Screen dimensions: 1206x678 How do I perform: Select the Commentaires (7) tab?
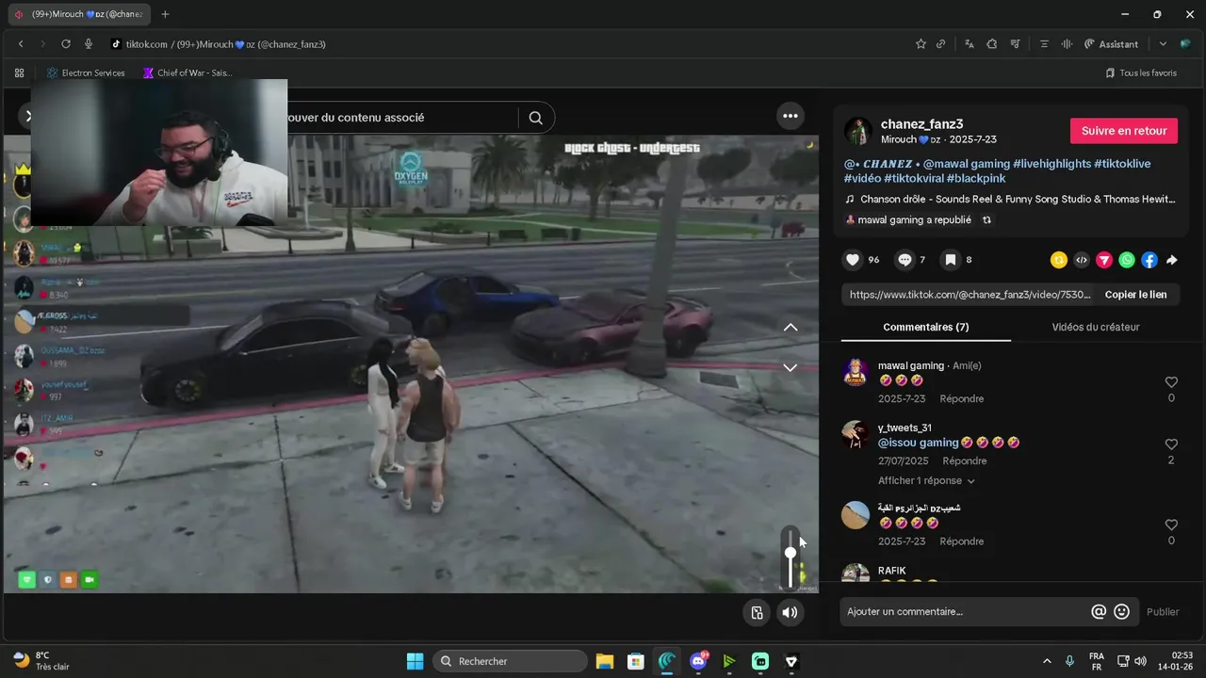(x=925, y=327)
